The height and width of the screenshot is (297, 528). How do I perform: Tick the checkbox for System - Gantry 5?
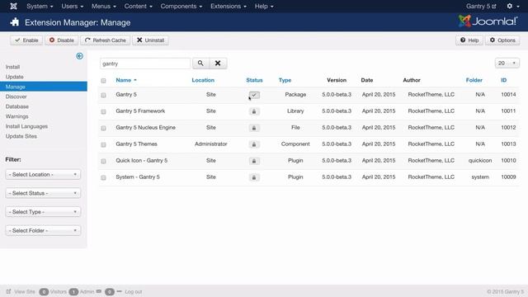103,178
